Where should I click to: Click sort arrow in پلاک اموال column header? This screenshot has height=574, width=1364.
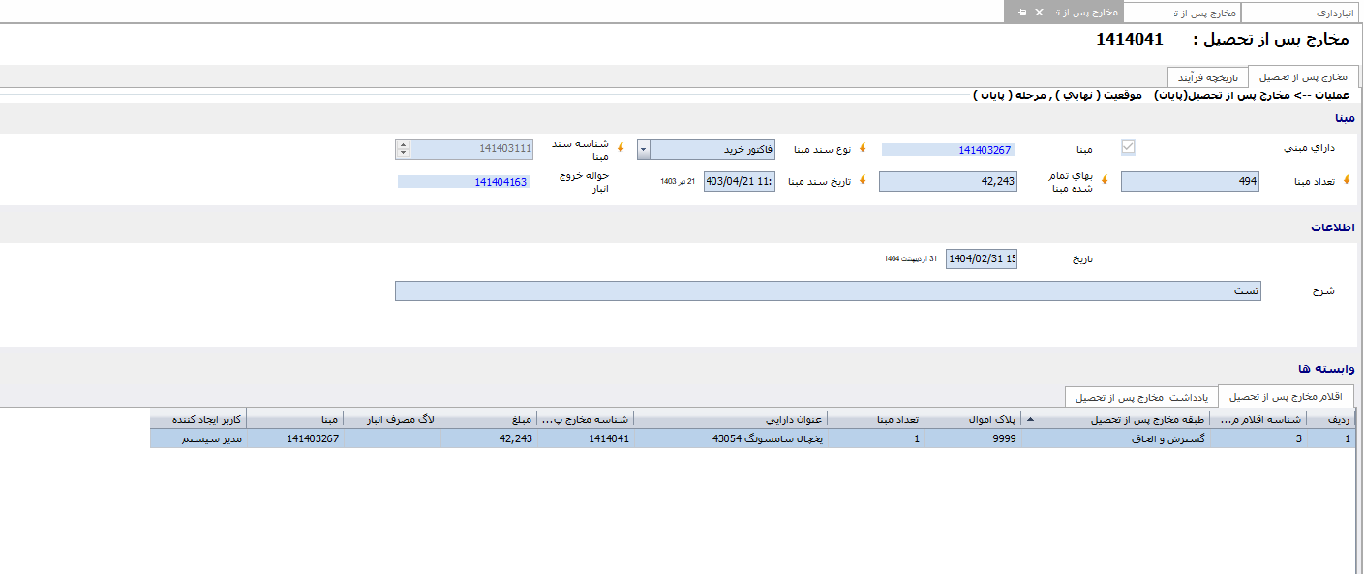click(1028, 419)
